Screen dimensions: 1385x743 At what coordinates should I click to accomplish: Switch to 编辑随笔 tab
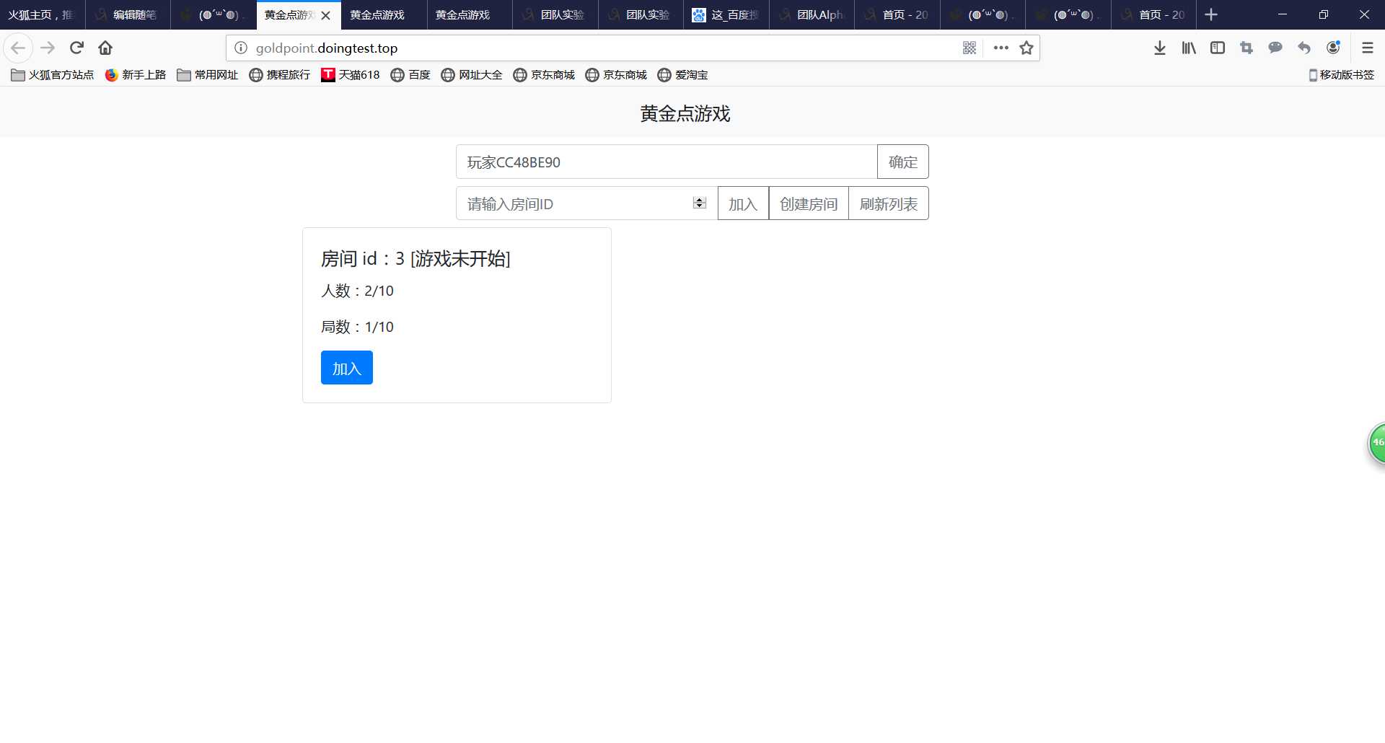[x=128, y=15]
